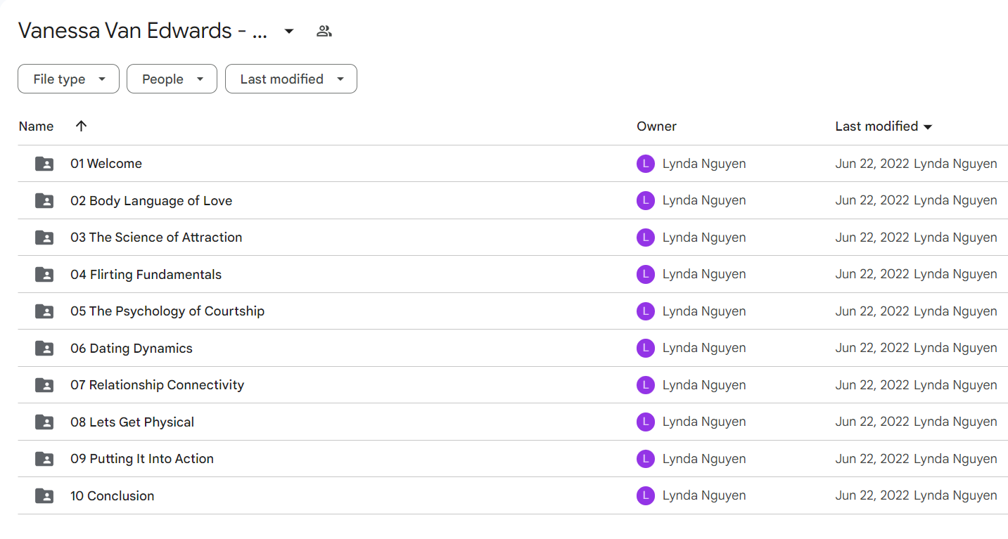The width and height of the screenshot is (1008, 539).
Task: Click Jun 22, 2022 date in 09 Putting It Into Action row
Action: coord(872,459)
